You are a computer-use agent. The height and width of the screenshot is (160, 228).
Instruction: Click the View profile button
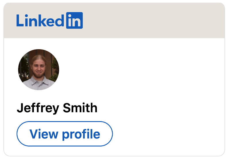tap(65, 134)
